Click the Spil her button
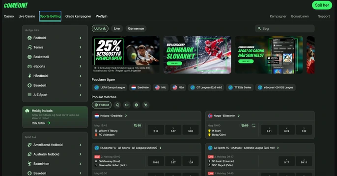 tap(322, 5)
